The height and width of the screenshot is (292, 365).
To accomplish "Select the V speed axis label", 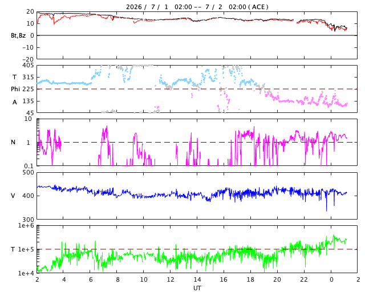I will click(x=13, y=196).
